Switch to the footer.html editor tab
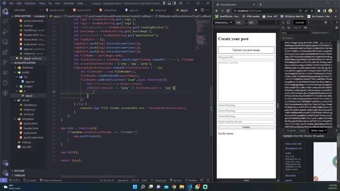The image size is (340, 191). (x=82, y=10)
